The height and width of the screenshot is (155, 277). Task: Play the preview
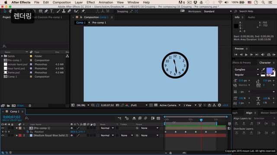246,55
